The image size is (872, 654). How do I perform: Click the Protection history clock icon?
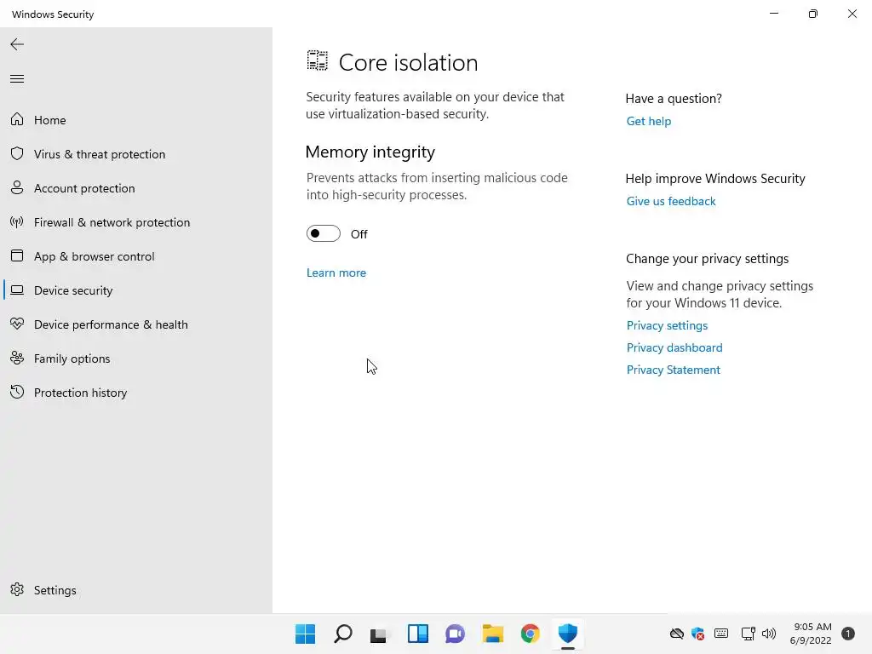pos(17,392)
